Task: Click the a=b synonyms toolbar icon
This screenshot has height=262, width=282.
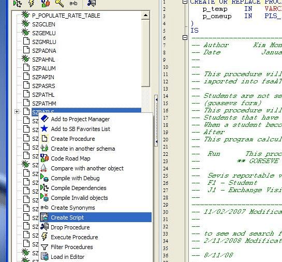Action: click(x=73, y=3)
